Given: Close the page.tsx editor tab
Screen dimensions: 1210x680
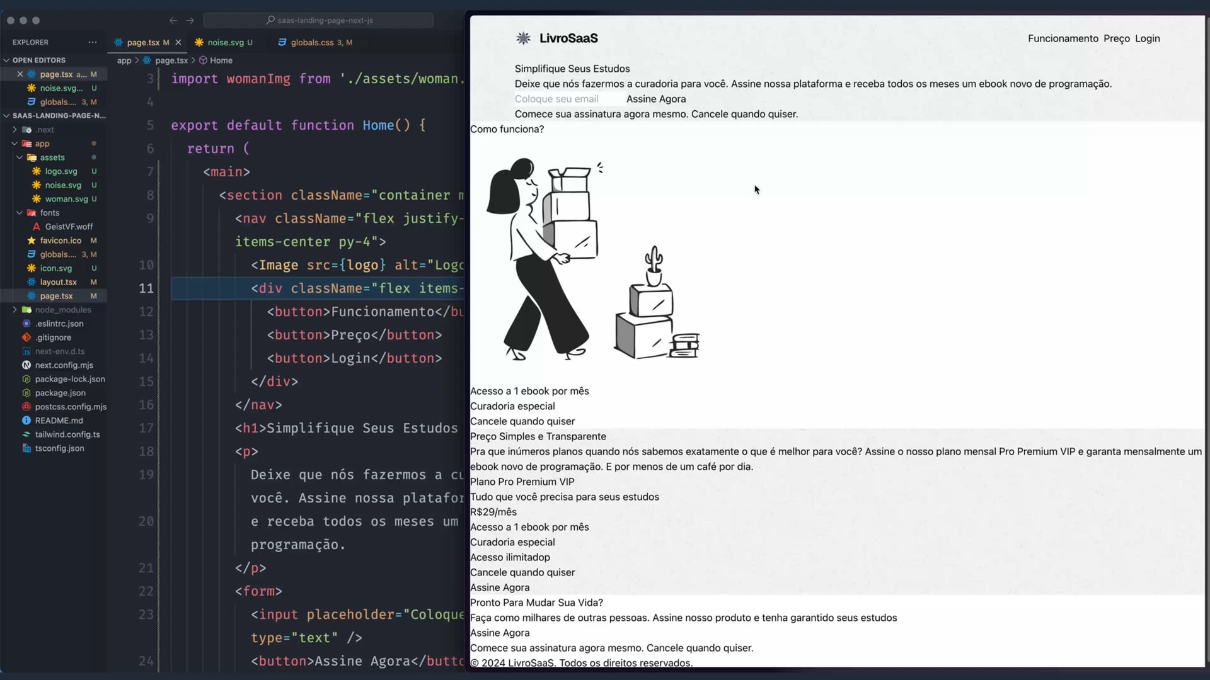Looking at the screenshot, I should point(178,42).
